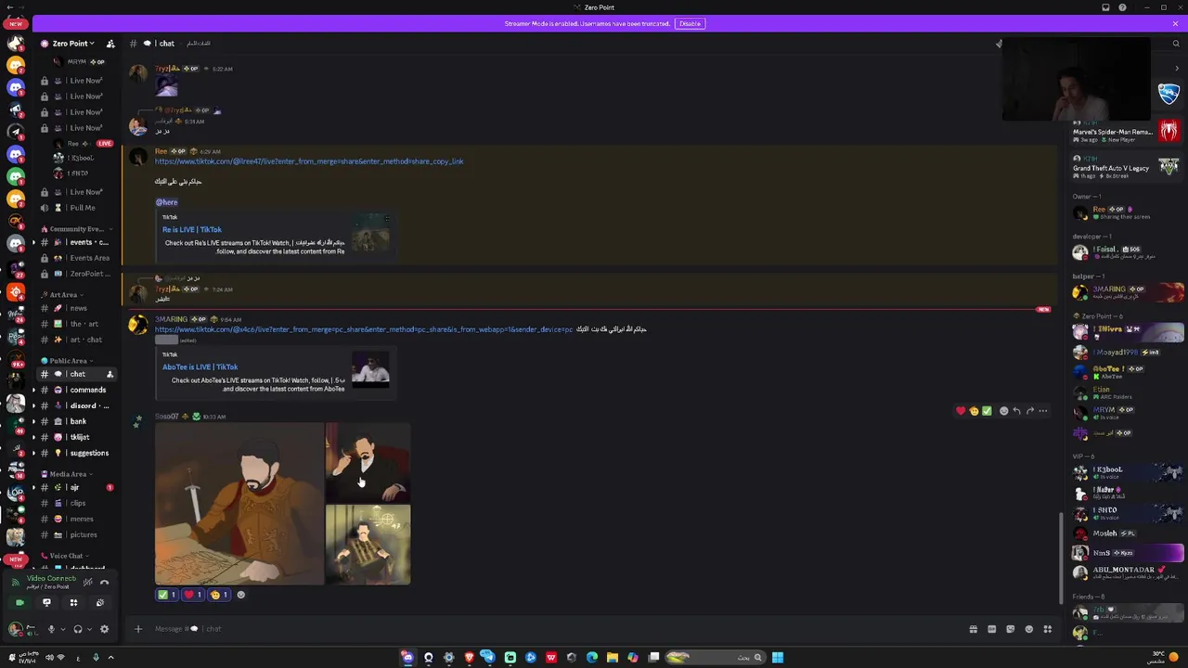This screenshot has width=1188, height=668.
Task: Open the GIF picker
Action: pos(991,629)
